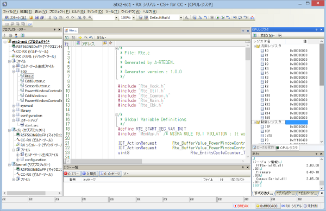The width and height of the screenshot is (326, 211).
Task: Toggle the 0 メッセージ filter
Action: [110, 174]
